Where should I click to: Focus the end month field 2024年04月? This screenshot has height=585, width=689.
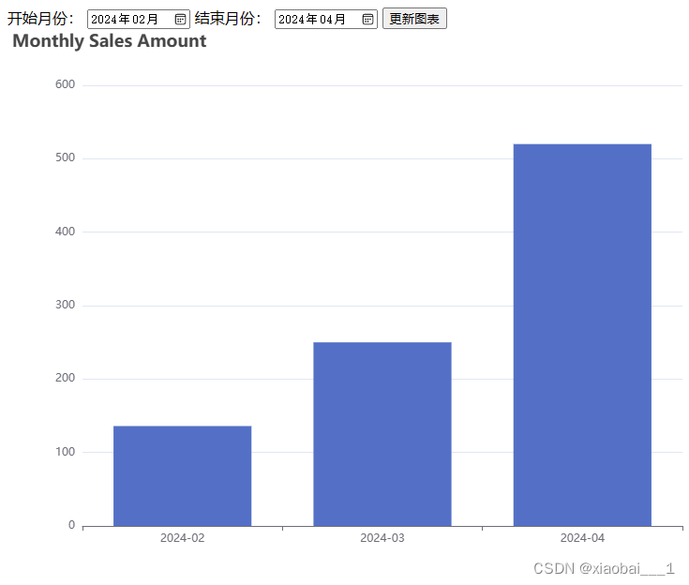coord(325,19)
